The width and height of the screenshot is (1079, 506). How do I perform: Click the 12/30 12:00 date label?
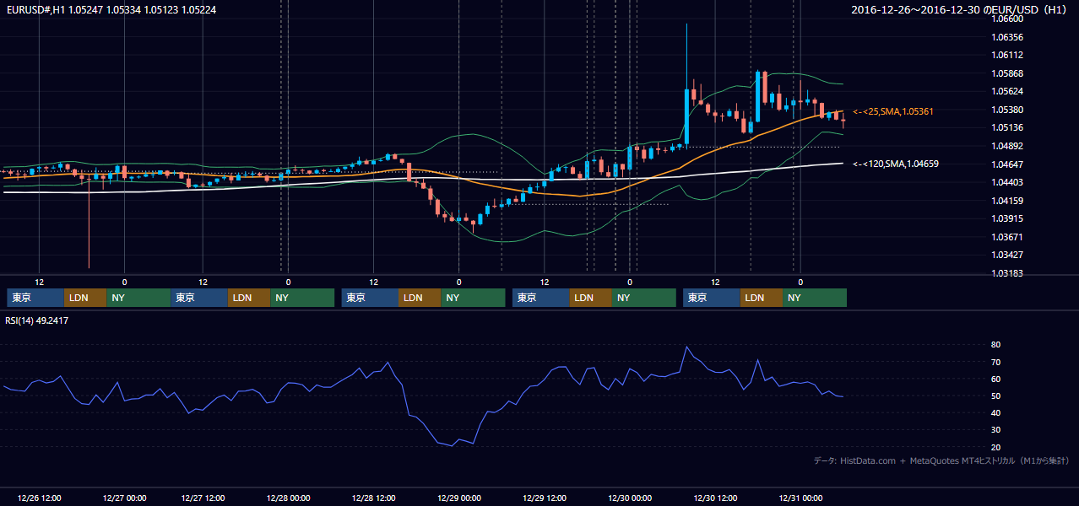coord(715,498)
